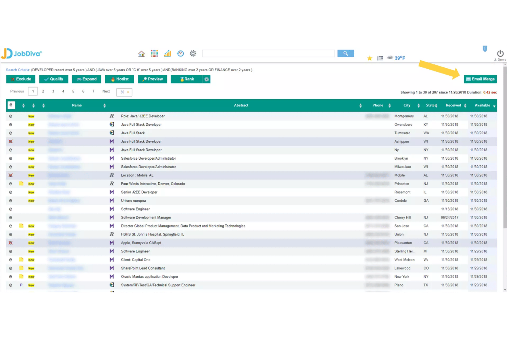Open the colored grid apps icon
This screenshot has width=507, height=338.
click(x=154, y=53)
